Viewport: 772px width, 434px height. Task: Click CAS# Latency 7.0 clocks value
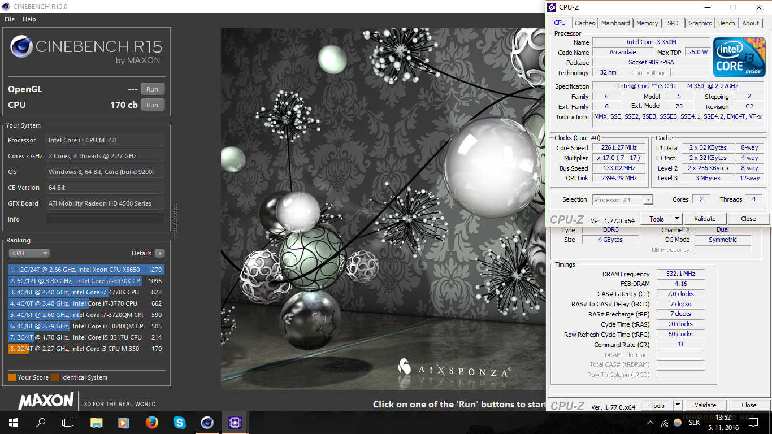(680, 294)
